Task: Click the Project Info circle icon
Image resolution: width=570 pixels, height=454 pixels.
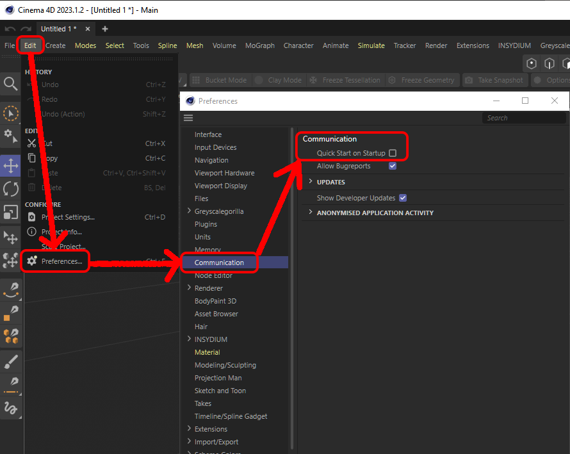Action: tap(31, 232)
